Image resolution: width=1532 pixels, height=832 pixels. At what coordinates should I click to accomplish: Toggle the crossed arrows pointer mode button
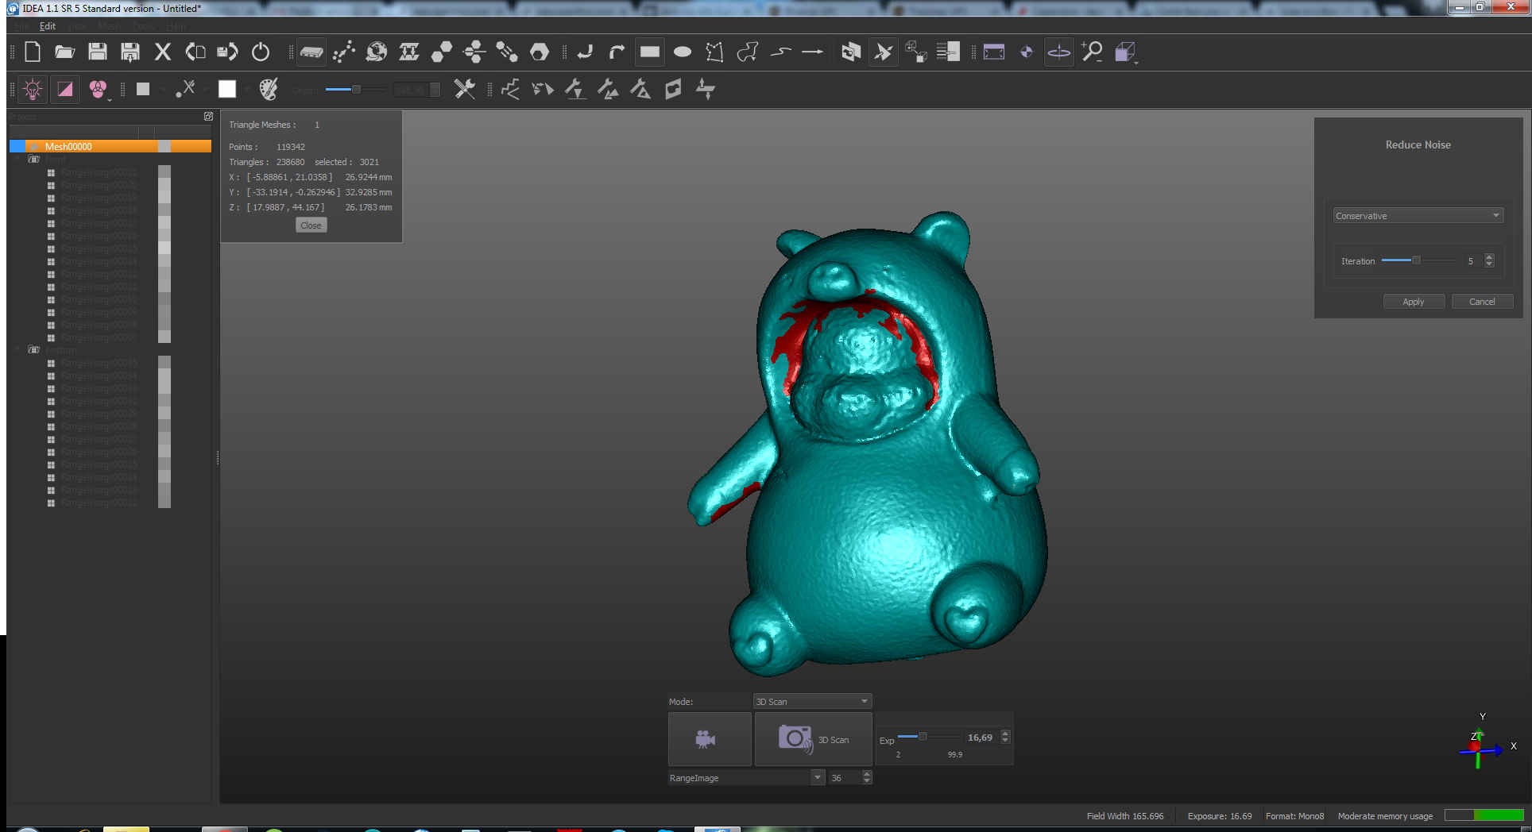click(883, 52)
